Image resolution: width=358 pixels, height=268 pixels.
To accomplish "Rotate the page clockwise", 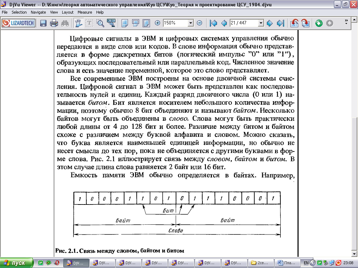I will click(x=305, y=23).
